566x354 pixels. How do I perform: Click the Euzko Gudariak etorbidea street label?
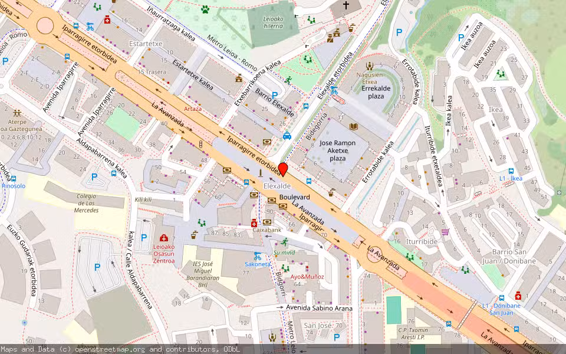(x=22, y=260)
